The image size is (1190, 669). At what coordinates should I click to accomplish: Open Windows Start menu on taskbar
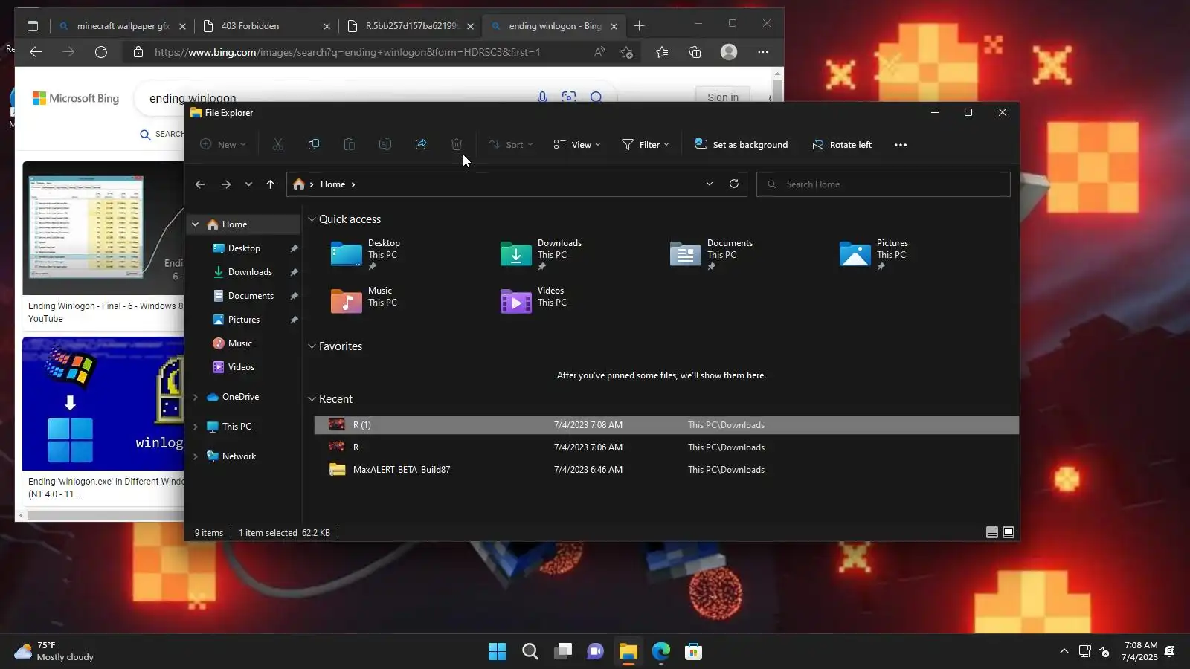(497, 652)
